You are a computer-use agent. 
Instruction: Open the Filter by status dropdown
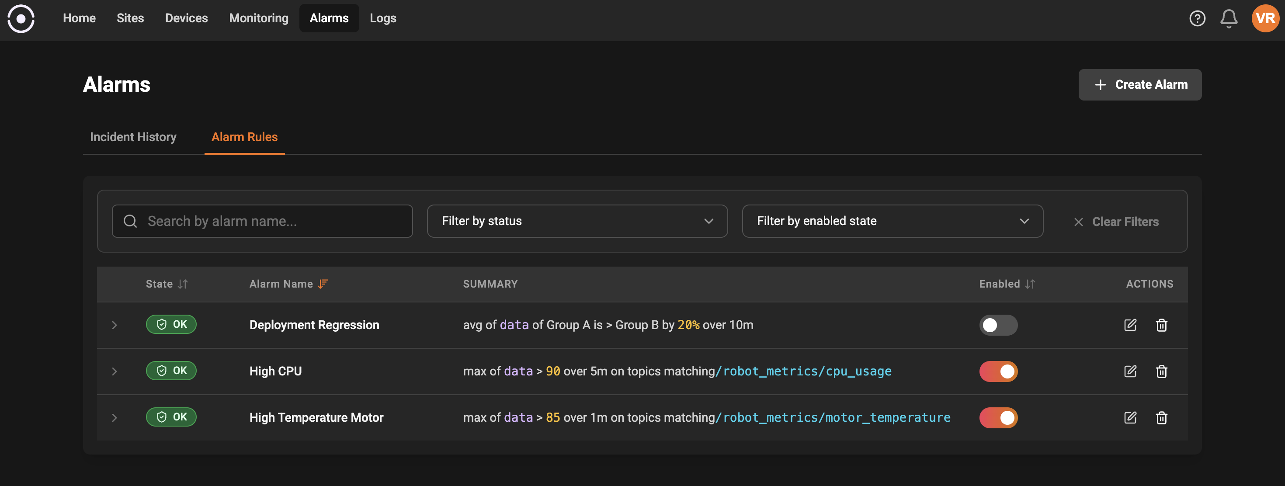tap(577, 221)
